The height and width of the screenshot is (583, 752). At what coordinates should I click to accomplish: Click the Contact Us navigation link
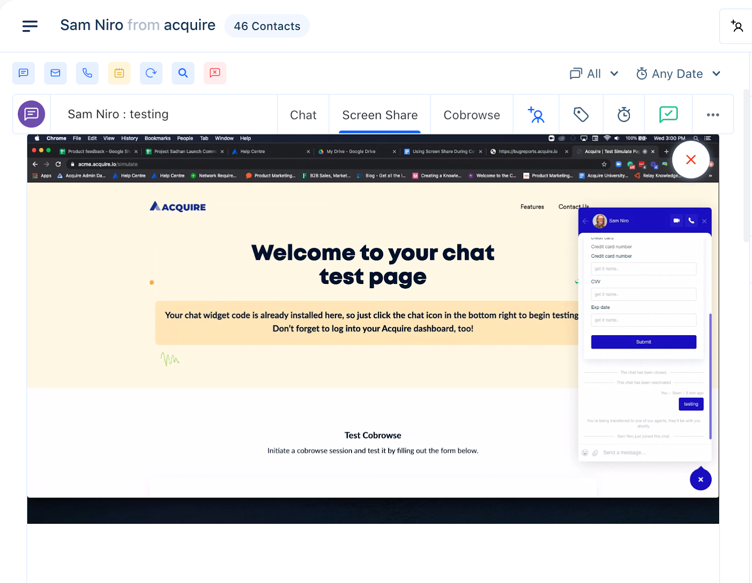573,207
